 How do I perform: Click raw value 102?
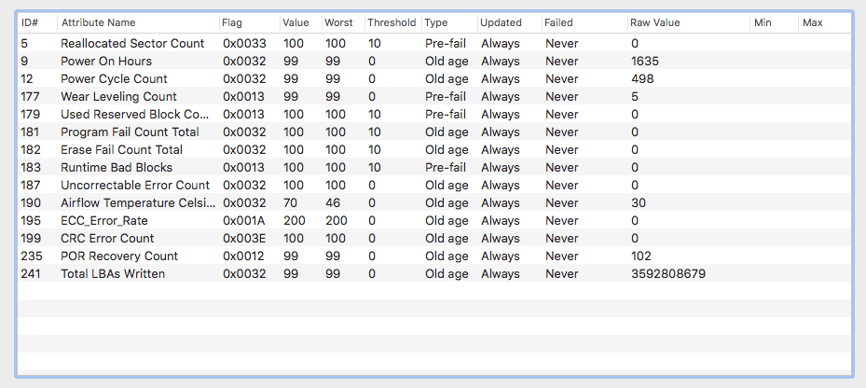641,256
